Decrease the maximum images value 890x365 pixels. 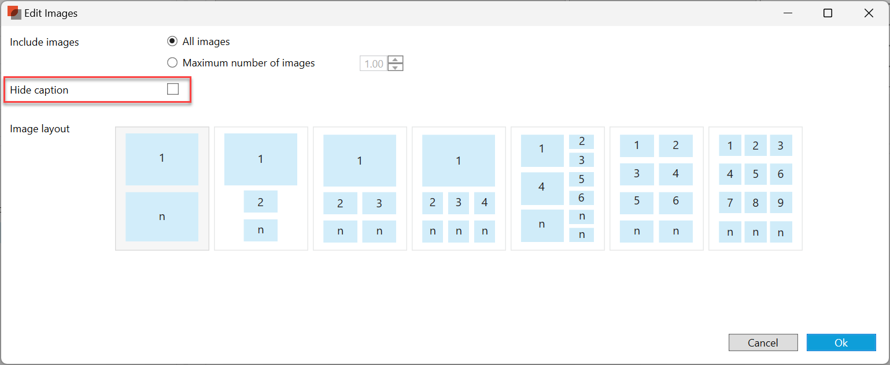pos(396,67)
